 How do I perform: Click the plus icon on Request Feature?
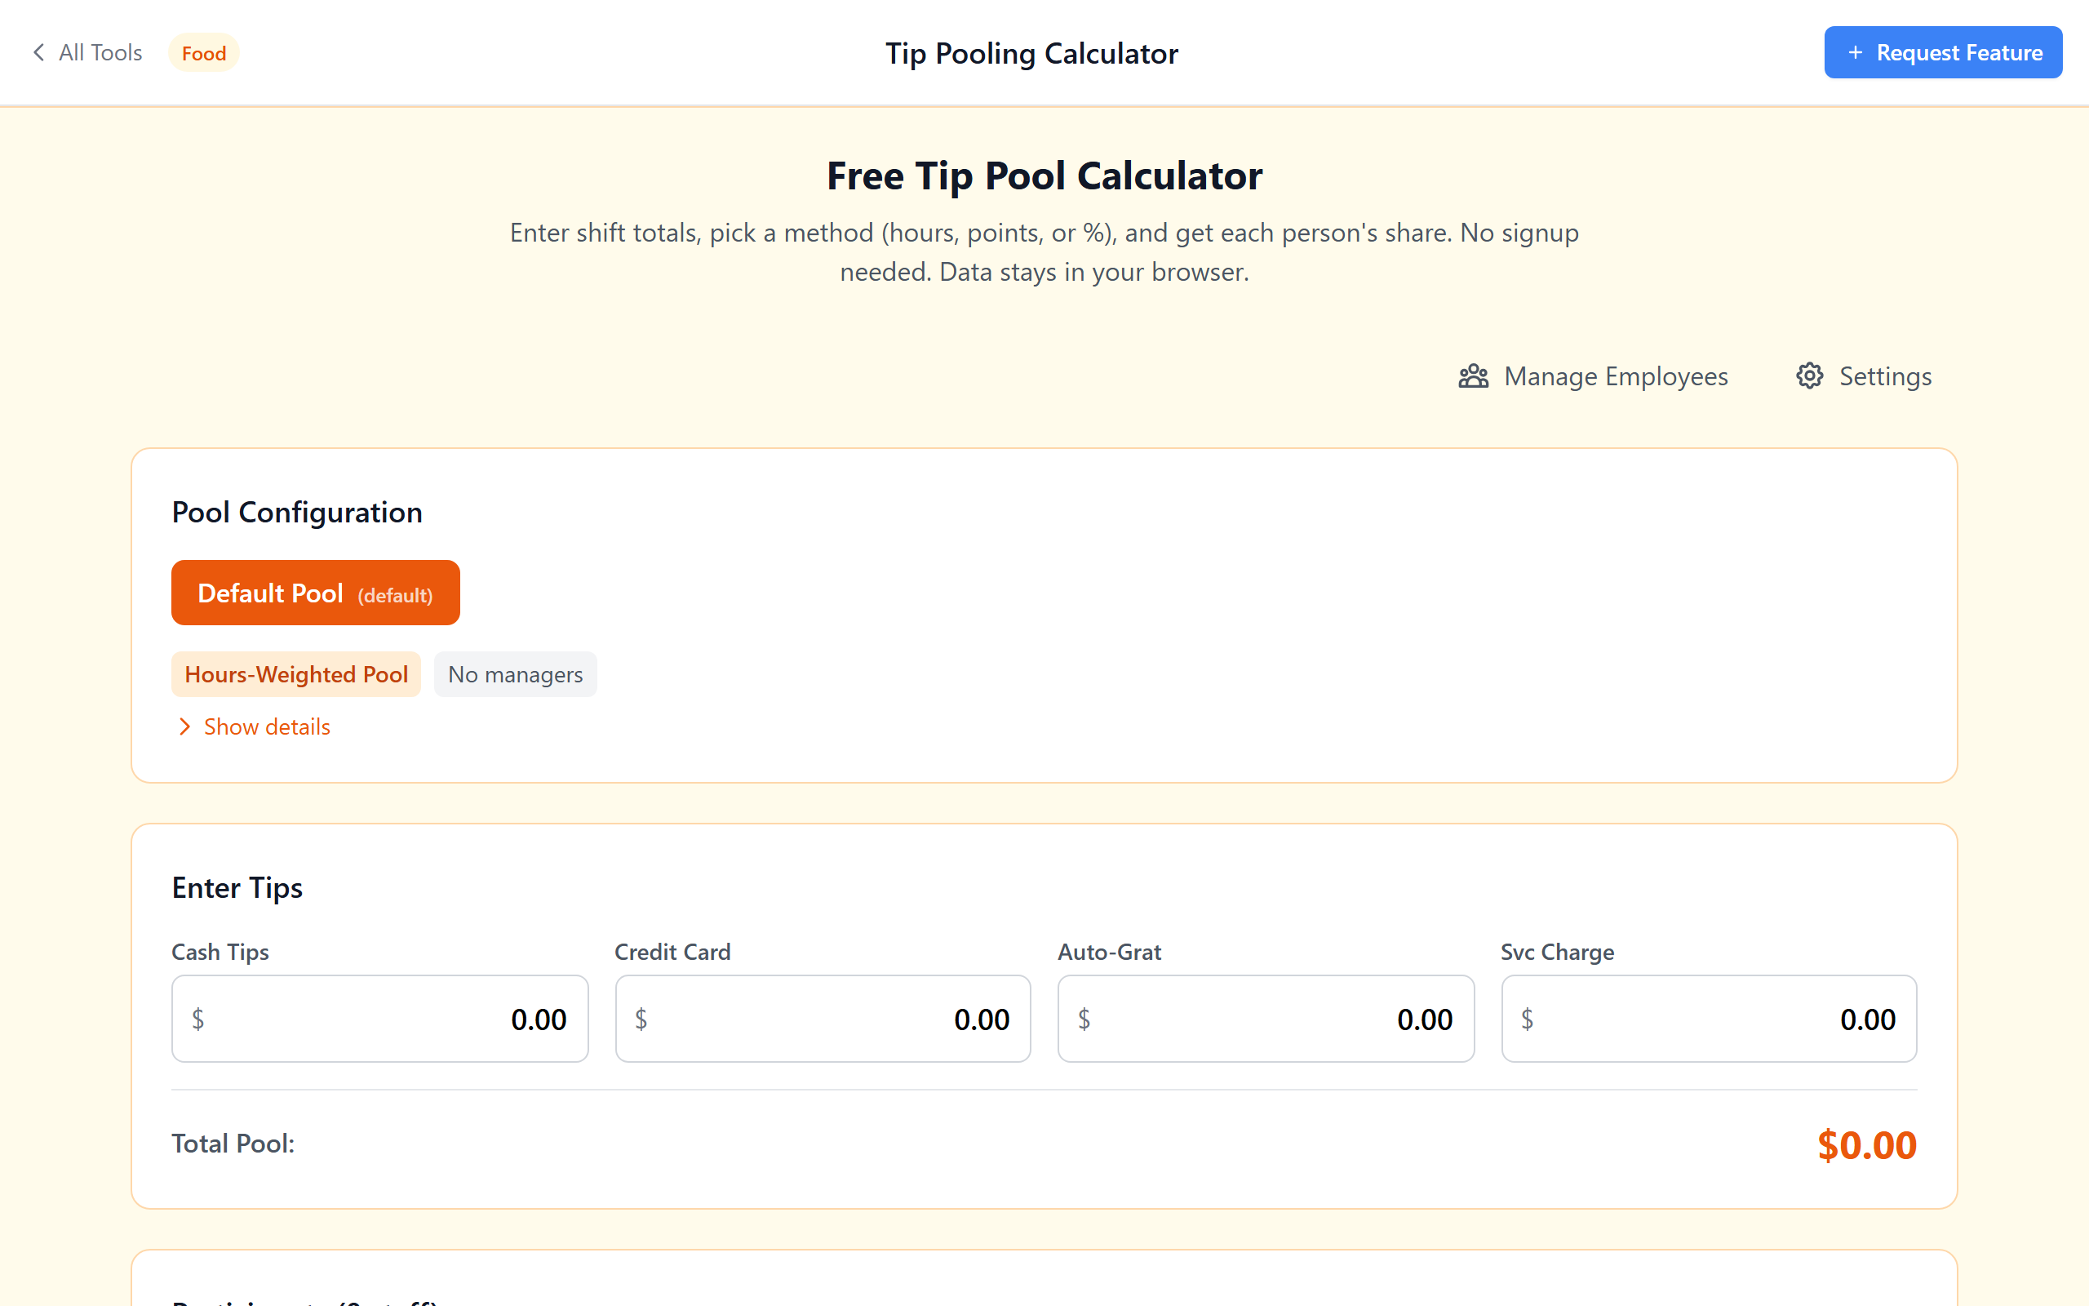pos(1855,51)
